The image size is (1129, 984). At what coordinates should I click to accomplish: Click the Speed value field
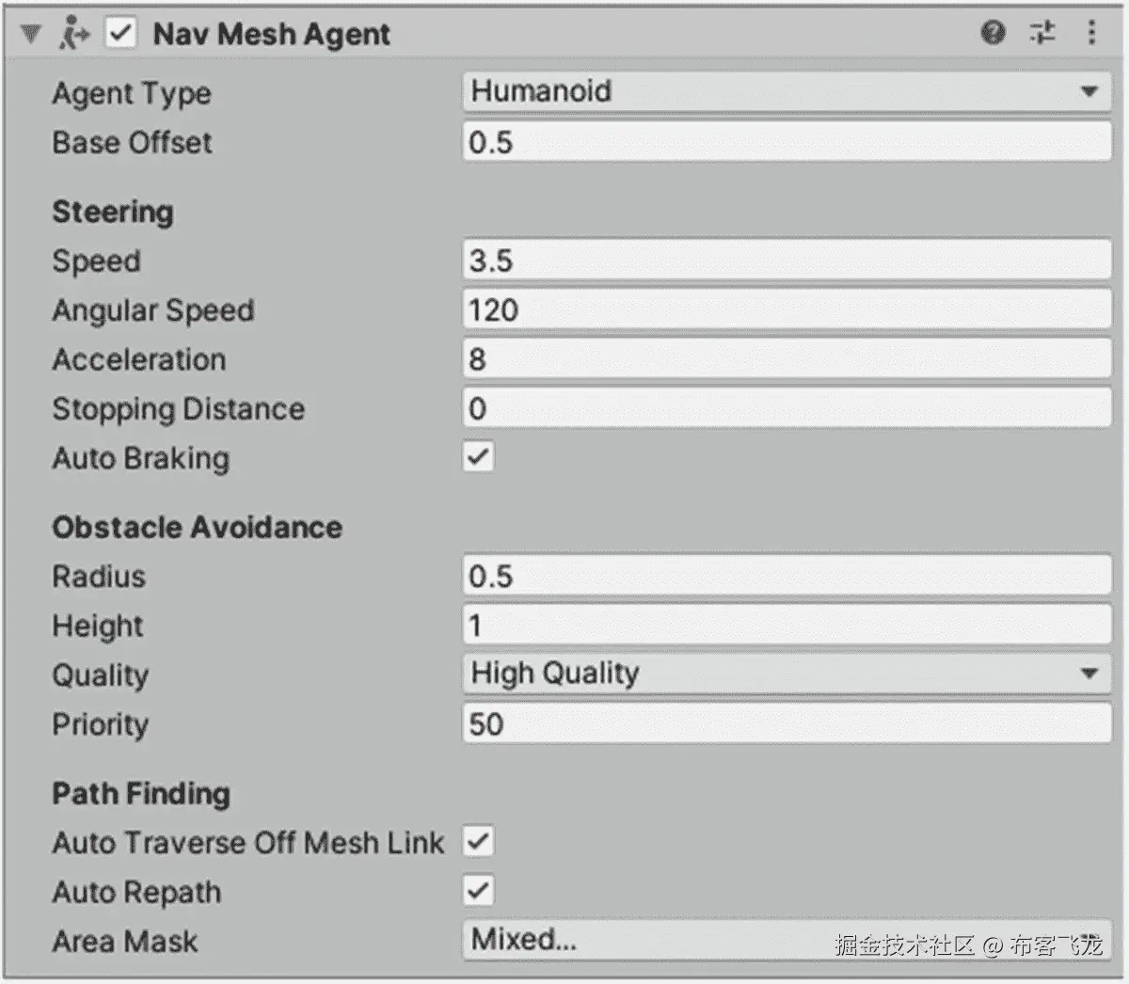[x=787, y=261]
